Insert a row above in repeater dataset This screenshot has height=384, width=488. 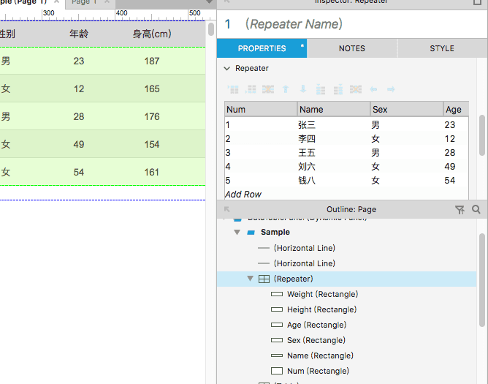tap(233, 89)
